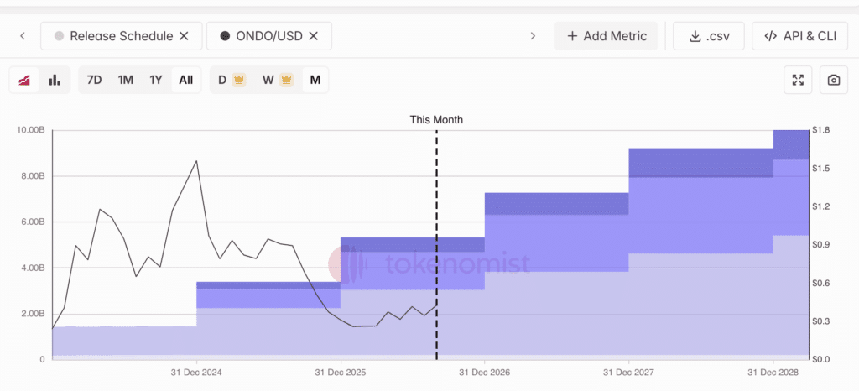Click the $0.9 price axis value

click(820, 245)
